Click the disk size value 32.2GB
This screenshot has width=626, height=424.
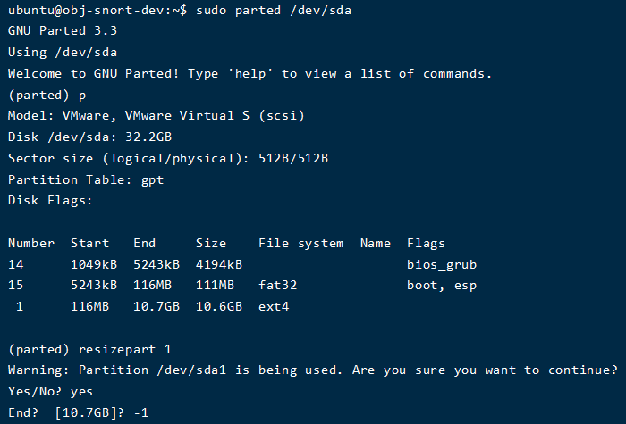[x=148, y=137]
